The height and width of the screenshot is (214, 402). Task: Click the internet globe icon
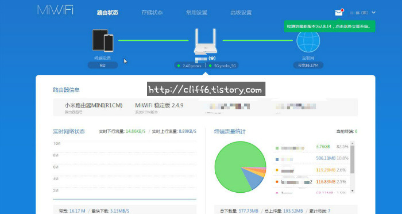point(308,41)
